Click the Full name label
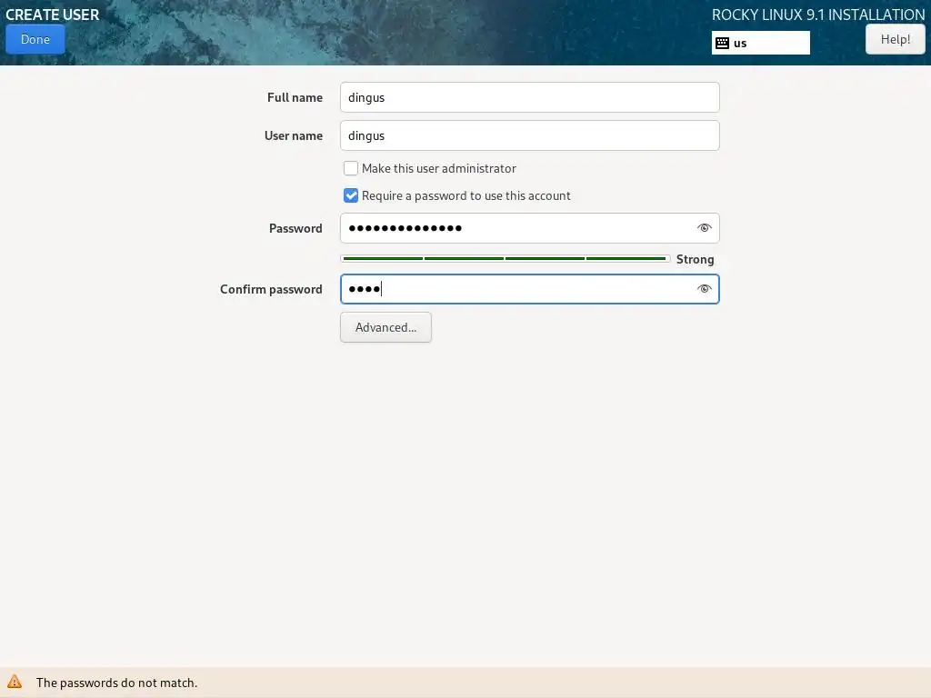Image resolution: width=931 pixels, height=698 pixels. click(x=295, y=97)
